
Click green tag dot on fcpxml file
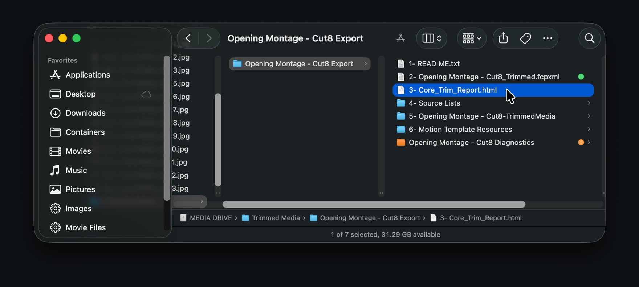click(x=581, y=77)
